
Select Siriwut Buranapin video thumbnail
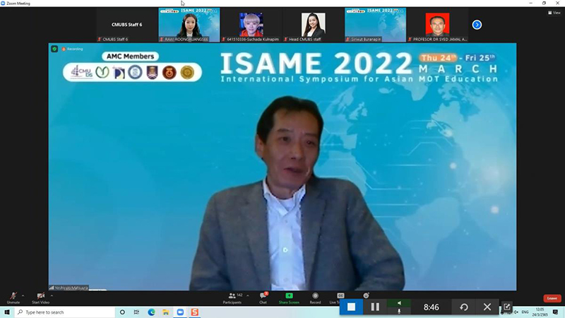376,25
